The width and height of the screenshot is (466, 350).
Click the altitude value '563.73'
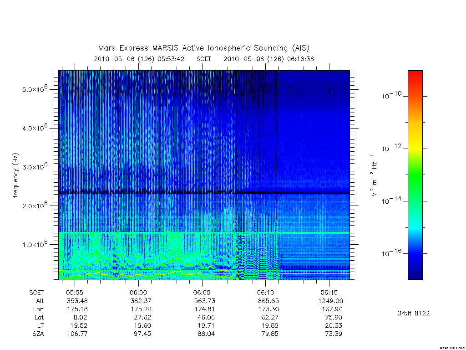204,301
